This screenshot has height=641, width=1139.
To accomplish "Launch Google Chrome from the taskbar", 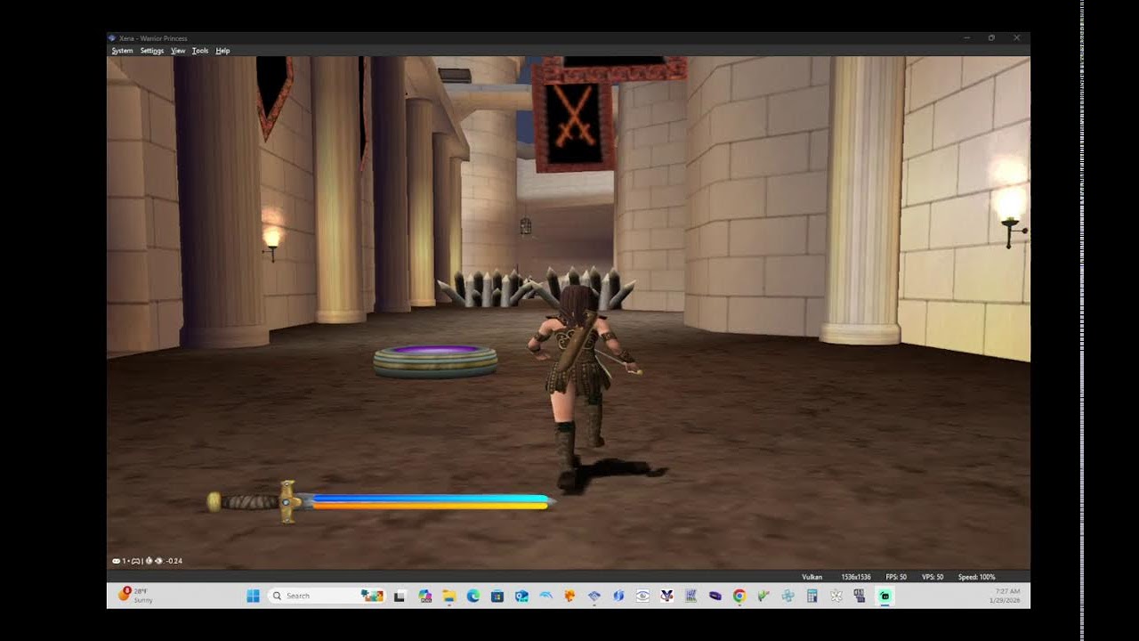I will tap(739, 596).
